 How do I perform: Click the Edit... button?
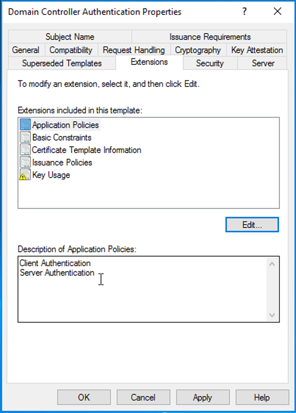(252, 225)
